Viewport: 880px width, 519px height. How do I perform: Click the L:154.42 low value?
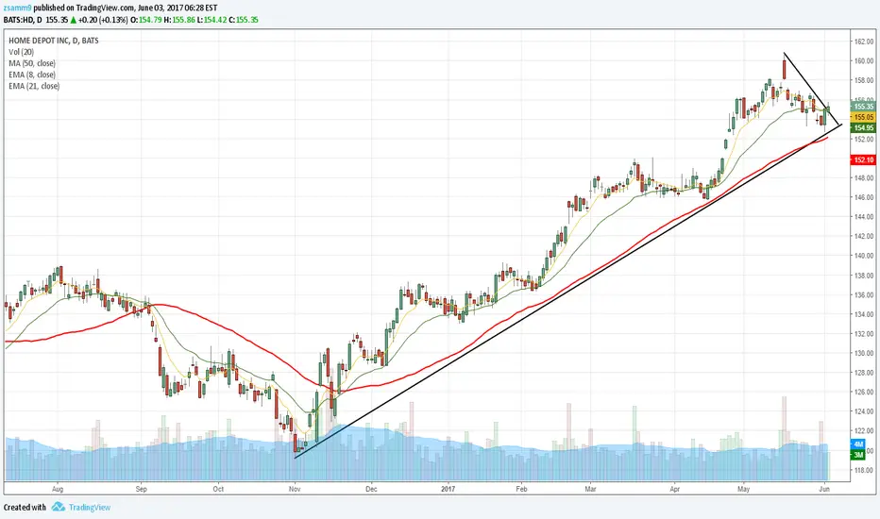[212, 20]
